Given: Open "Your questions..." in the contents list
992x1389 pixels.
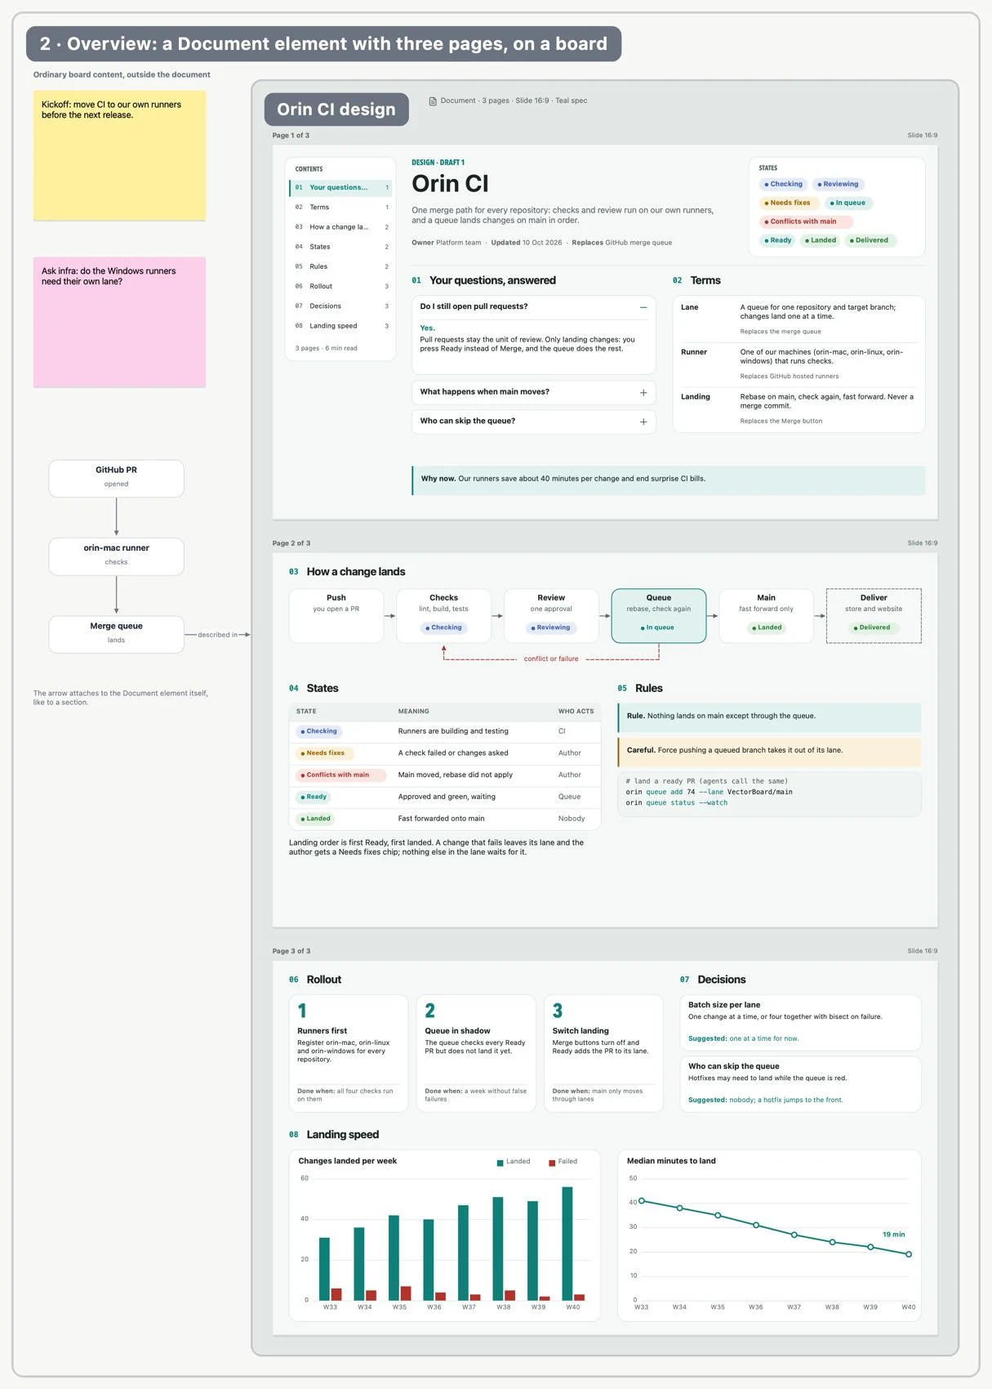Looking at the screenshot, I should [340, 188].
